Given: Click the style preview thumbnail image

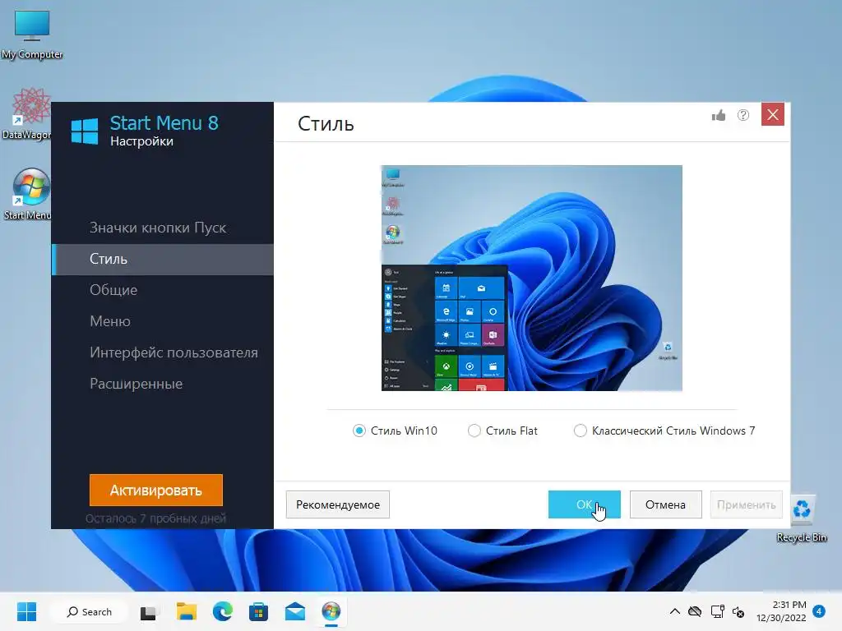Looking at the screenshot, I should click(532, 278).
